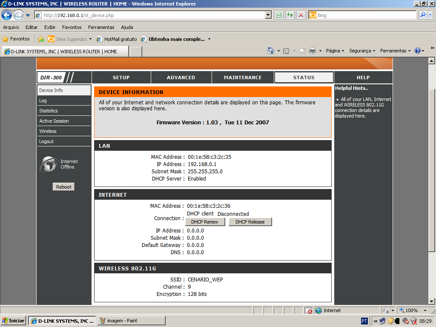Click the security shield tray icon

(390, 321)
